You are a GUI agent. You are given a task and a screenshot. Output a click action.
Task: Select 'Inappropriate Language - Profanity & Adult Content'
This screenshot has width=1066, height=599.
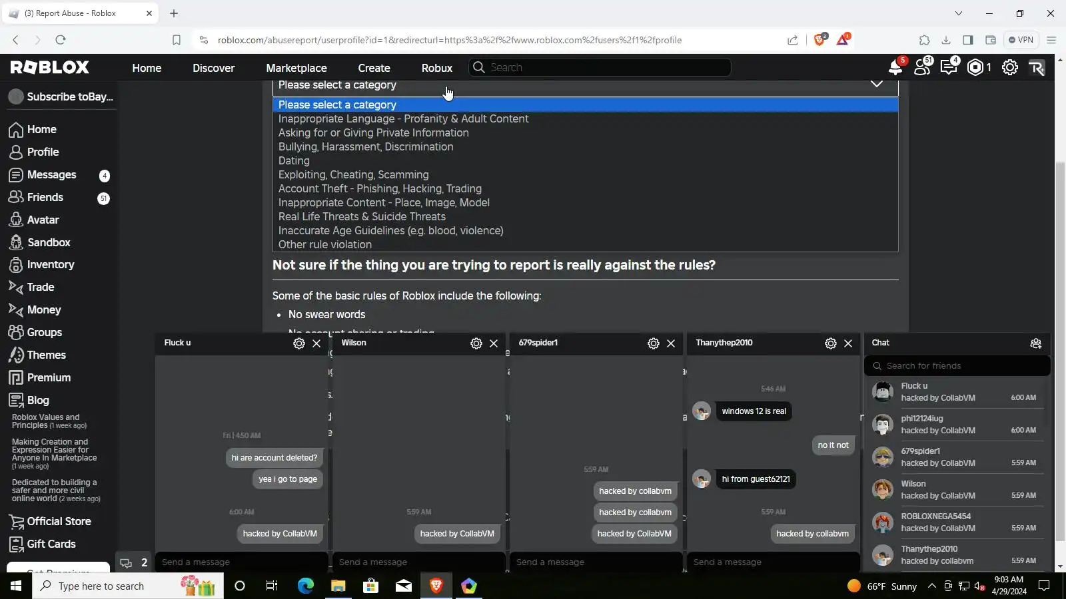585,118
